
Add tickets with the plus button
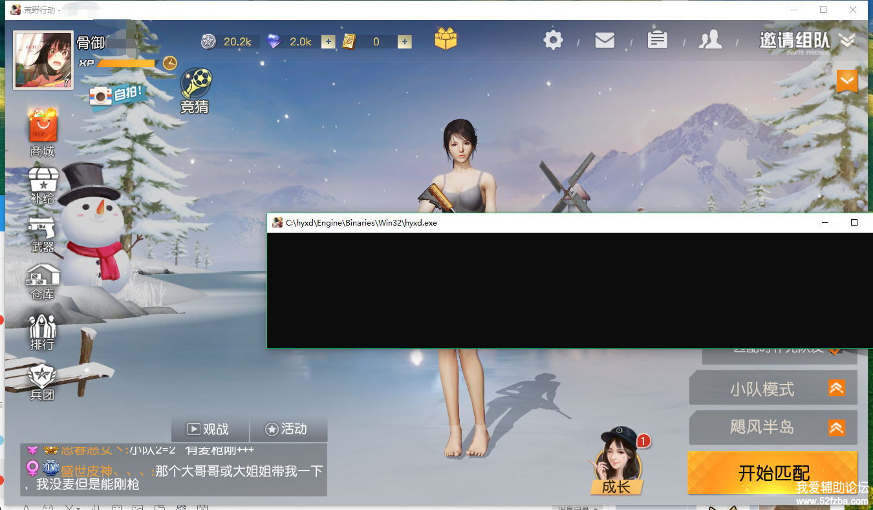(405, 42)
